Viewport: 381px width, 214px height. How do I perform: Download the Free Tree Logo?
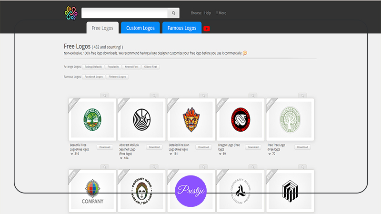pos(302,147)
